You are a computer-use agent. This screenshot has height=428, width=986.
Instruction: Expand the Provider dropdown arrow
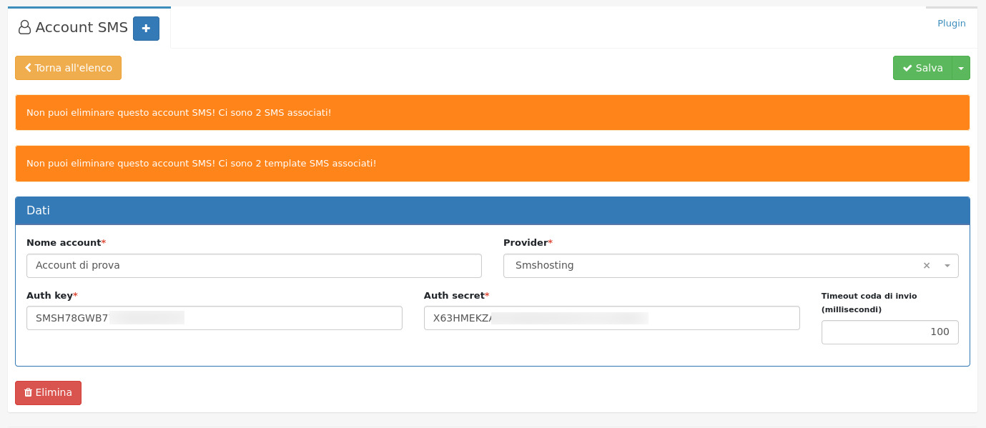coord(947,266)
